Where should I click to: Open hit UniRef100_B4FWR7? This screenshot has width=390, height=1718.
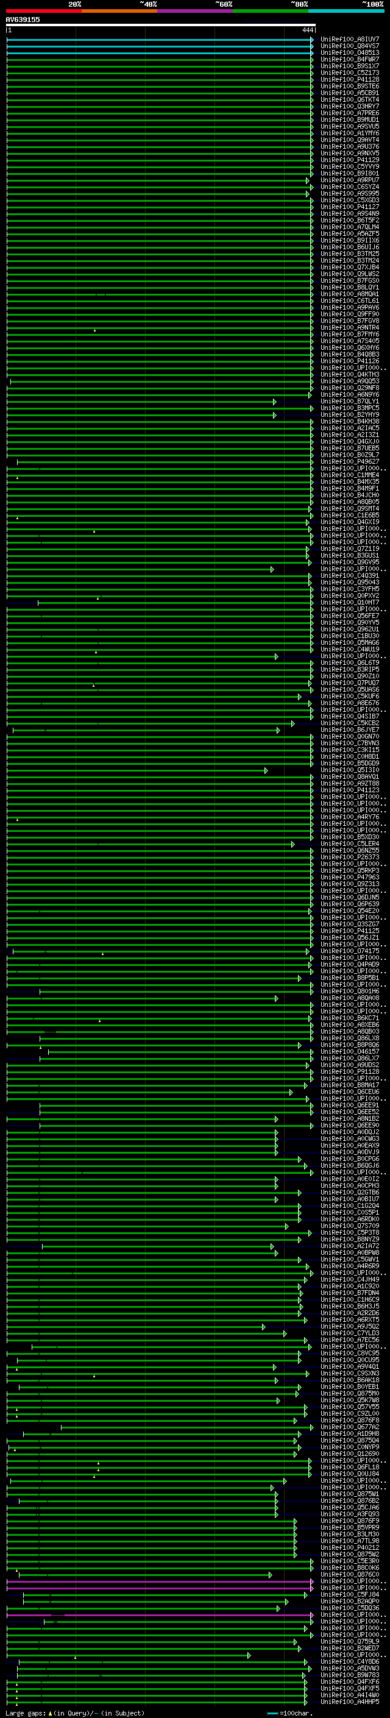tap(350, 59)
